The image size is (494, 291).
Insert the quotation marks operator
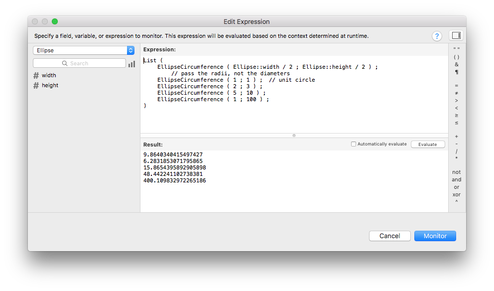(457, 49)
